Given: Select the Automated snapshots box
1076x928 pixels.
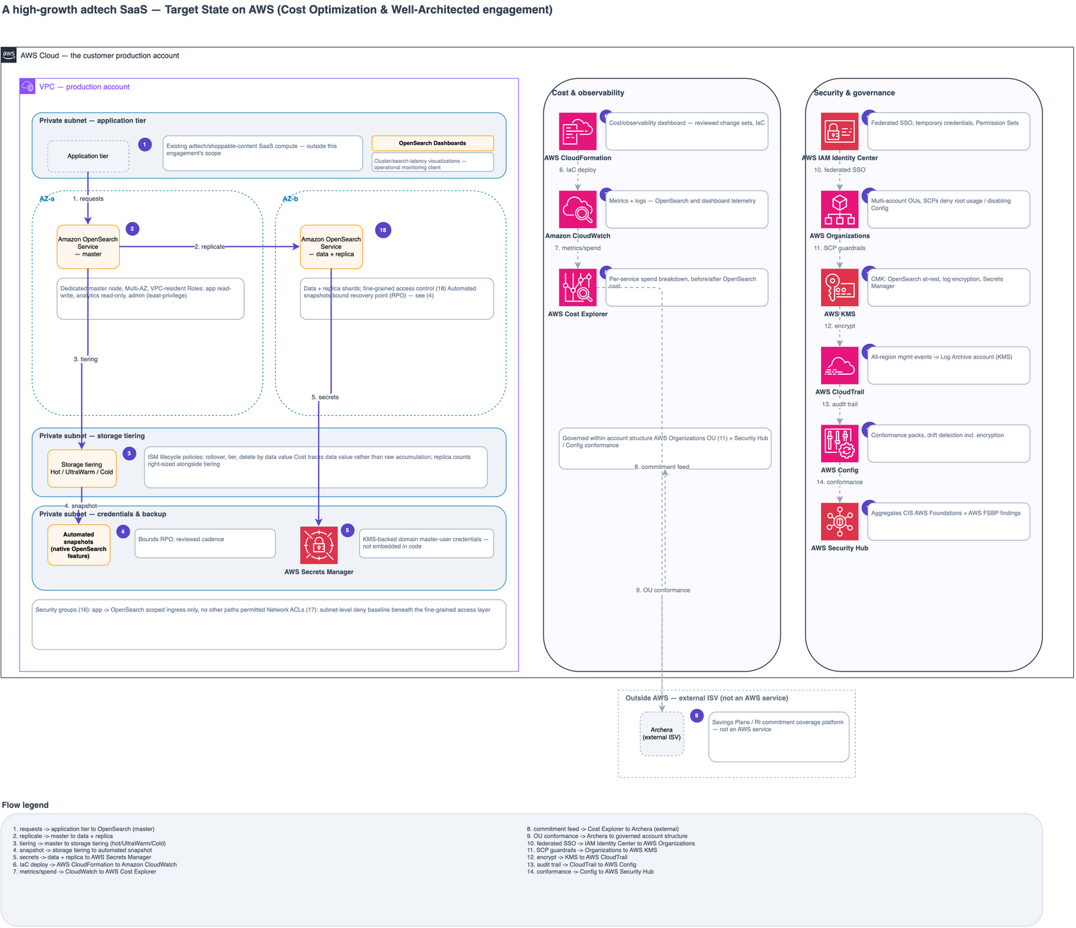Looking at the screenshot, I should pyautogui.click(x=79, y=545).
